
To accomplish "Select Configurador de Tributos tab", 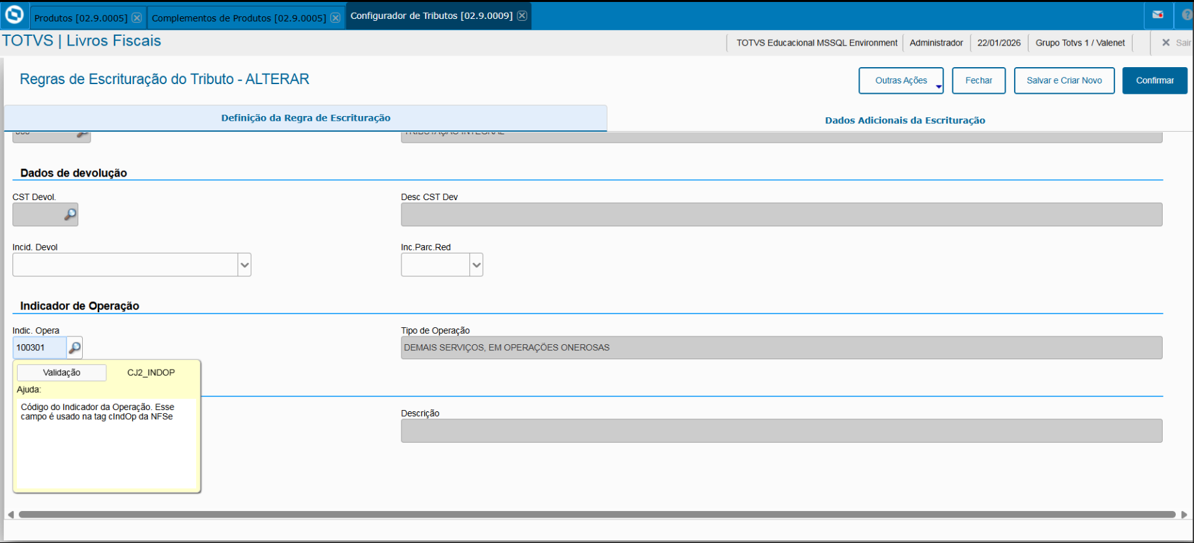I will pyautogui.click(x=431, y=16).
